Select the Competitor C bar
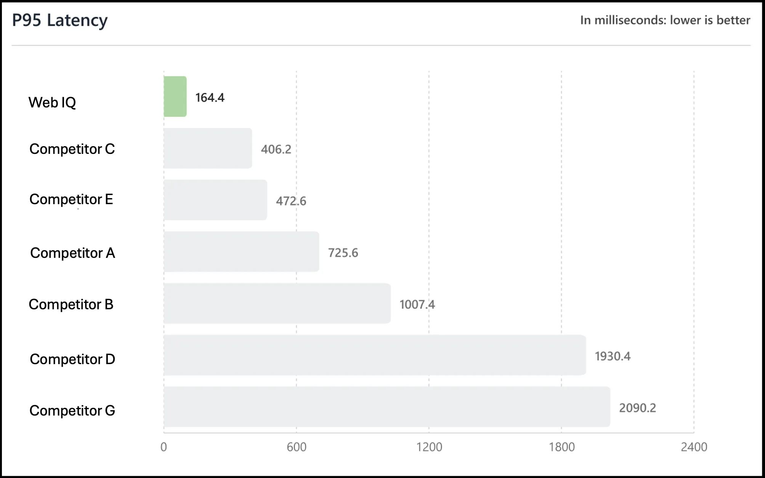Screen dimensions: 765x478 click(208, 148)
